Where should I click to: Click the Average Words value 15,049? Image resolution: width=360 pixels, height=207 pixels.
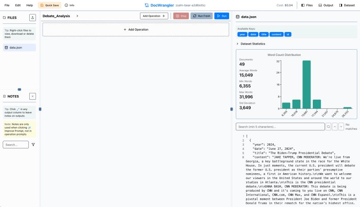(x=246, y=75)
